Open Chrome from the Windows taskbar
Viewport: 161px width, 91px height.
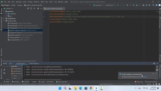pyautogui.click(x=91, y=88)
